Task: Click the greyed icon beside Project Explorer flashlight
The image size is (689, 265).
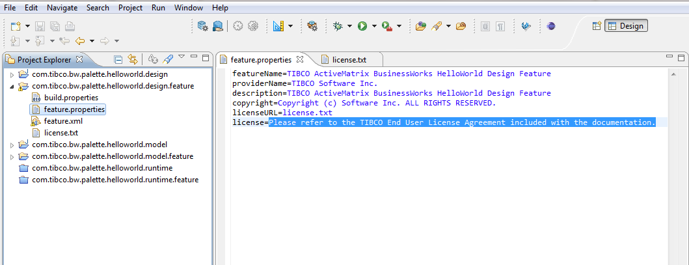Action: (153, 59)
